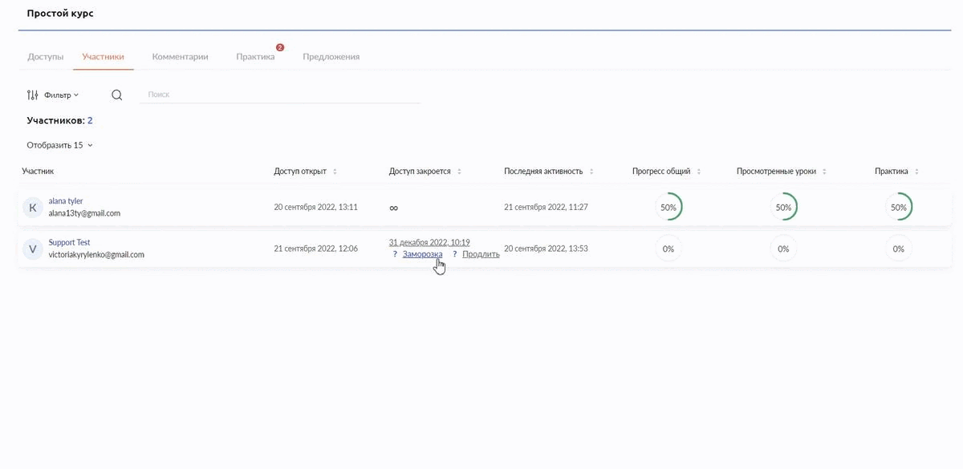Click the question mark before Продлить
Screen dimensions: 963x469
tap(455, 254)
